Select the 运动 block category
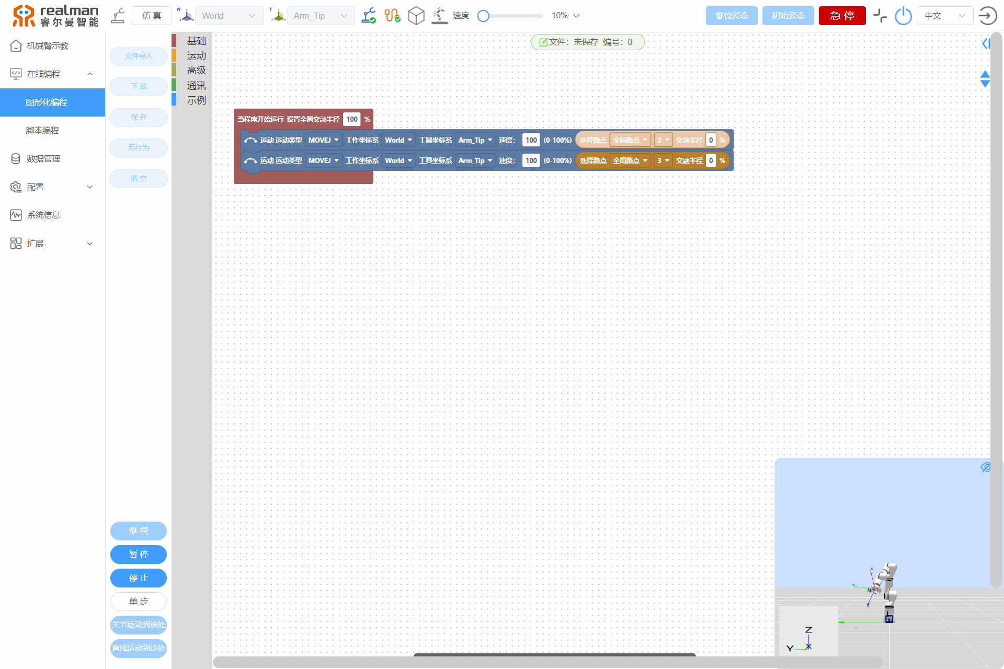The height and width of the screenshot is (669, 1004). pos(196,55)
